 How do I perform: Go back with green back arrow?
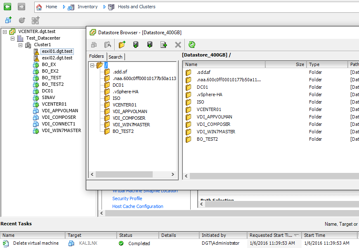[7, 7]
